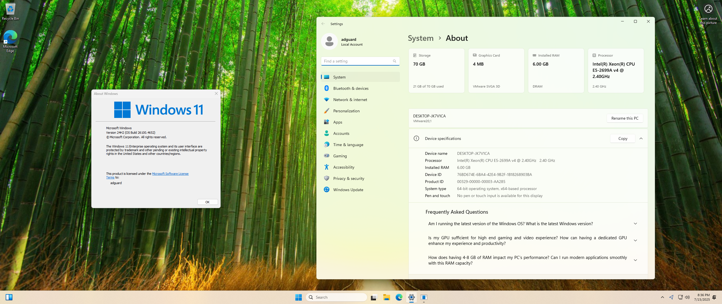722x304 pixels.
Task: Open Accounts settings
Action: pos(360,133)
